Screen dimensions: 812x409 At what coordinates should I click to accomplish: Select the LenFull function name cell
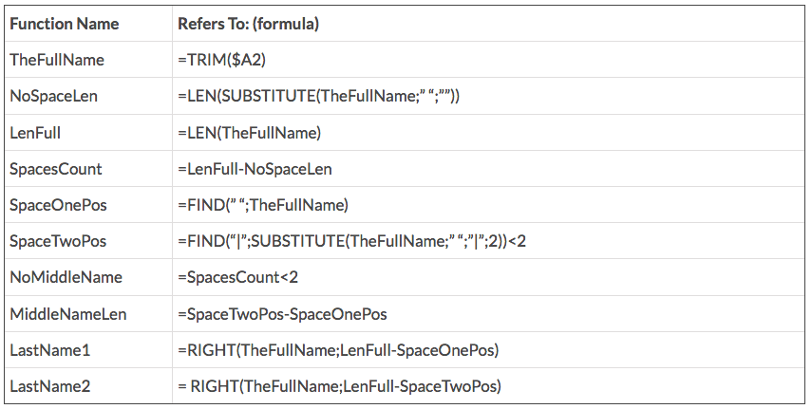click(35, 132)
